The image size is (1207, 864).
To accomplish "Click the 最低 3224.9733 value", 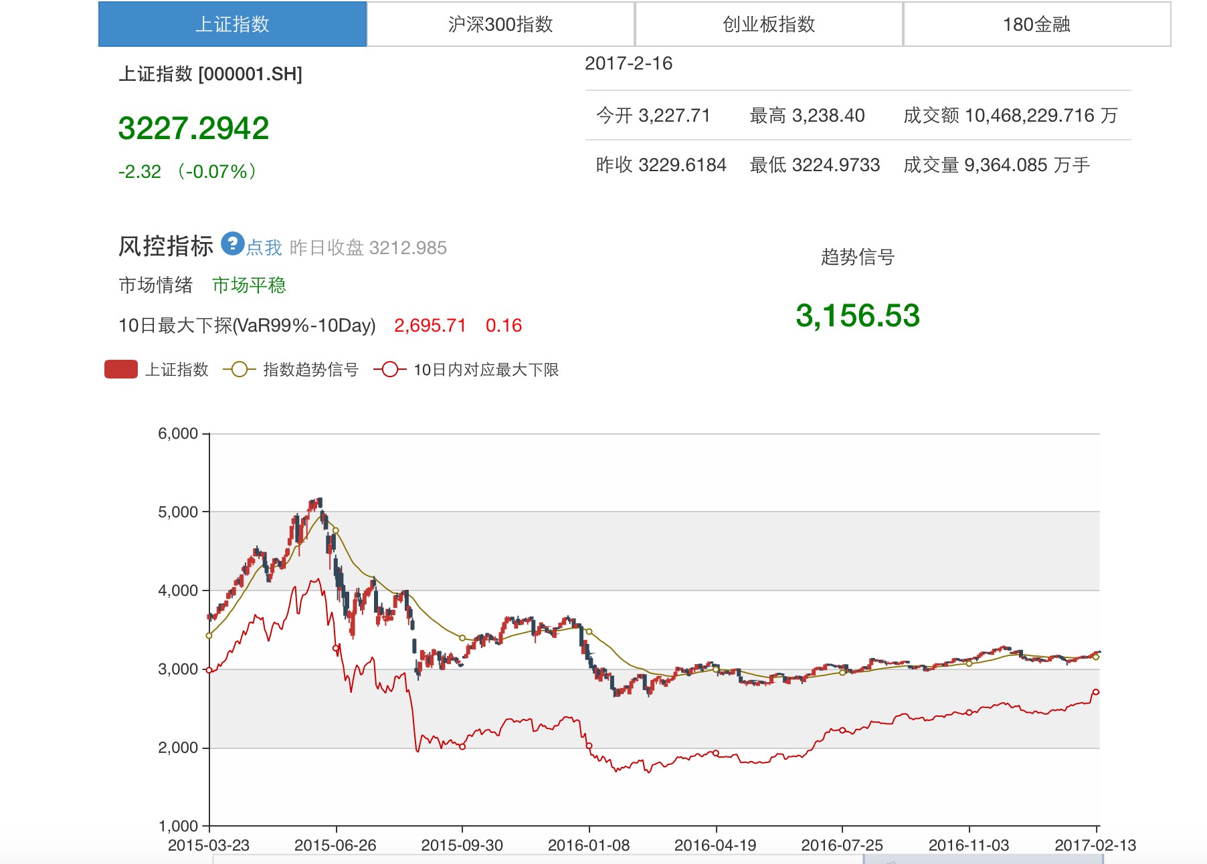I will (x=815, y=165).
